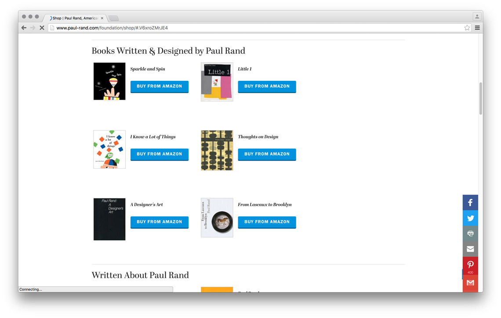Viewport: 501px width, 318px height.
Task: Buy Thoughts on Design from Amazon
Action: 267,154
